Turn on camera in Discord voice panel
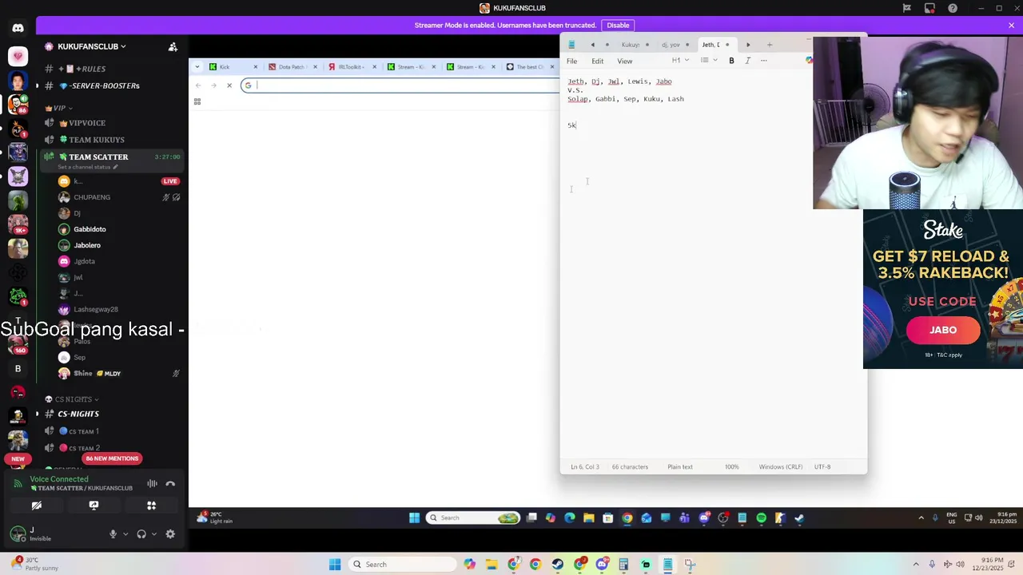The image size is (1023, 575). [36, 506]
